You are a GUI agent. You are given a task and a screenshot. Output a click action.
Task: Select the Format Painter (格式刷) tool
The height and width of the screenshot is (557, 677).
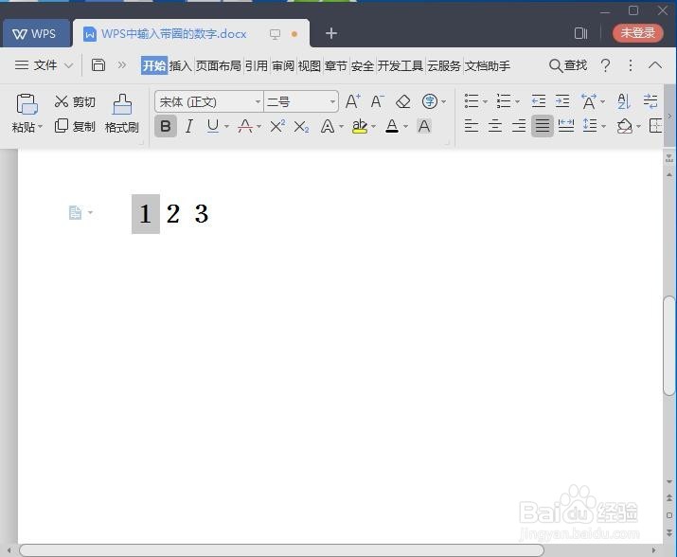[122, 114]
